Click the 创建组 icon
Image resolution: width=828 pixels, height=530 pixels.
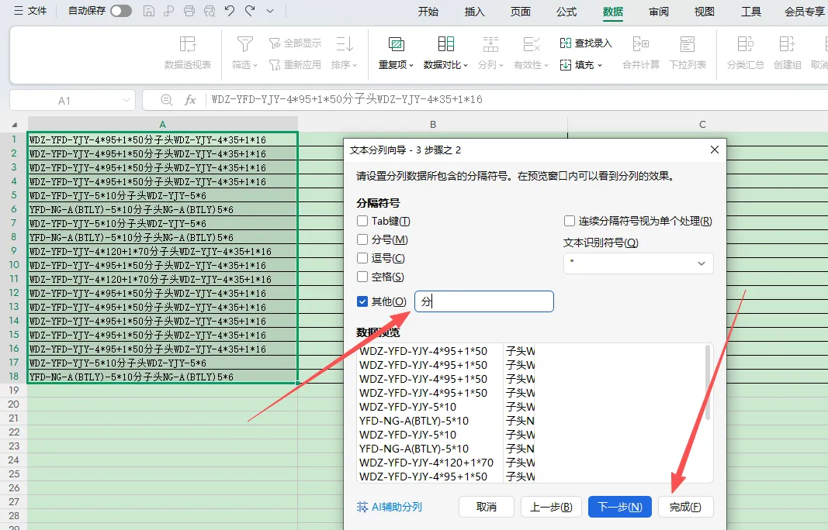[x=787, y=43]
